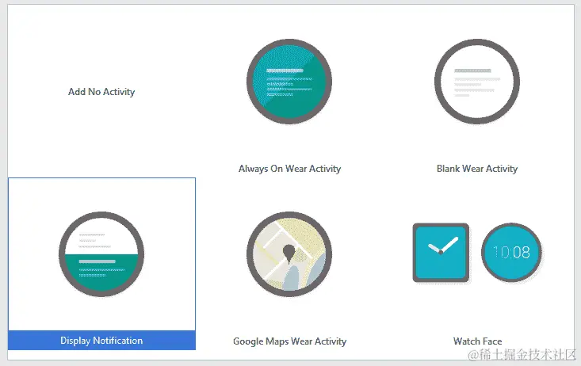Click the Google Maps Wear Activity label
This screenshot has width=581, height=366.
point(289,341)
